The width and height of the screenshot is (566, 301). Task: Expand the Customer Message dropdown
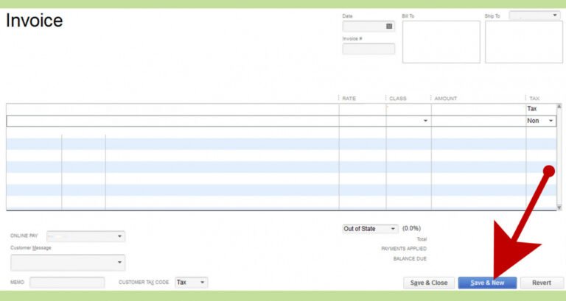click(119, 263)
